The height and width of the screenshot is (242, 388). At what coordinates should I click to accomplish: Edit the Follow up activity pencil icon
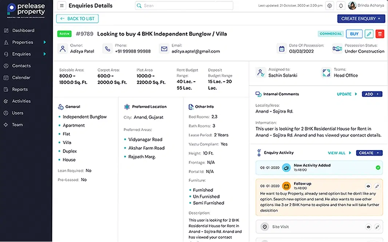pyautogui.click(x=377, y=186)
